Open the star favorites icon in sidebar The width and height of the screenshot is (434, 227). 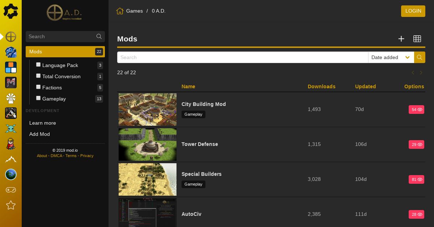click(x=11, y=205)
